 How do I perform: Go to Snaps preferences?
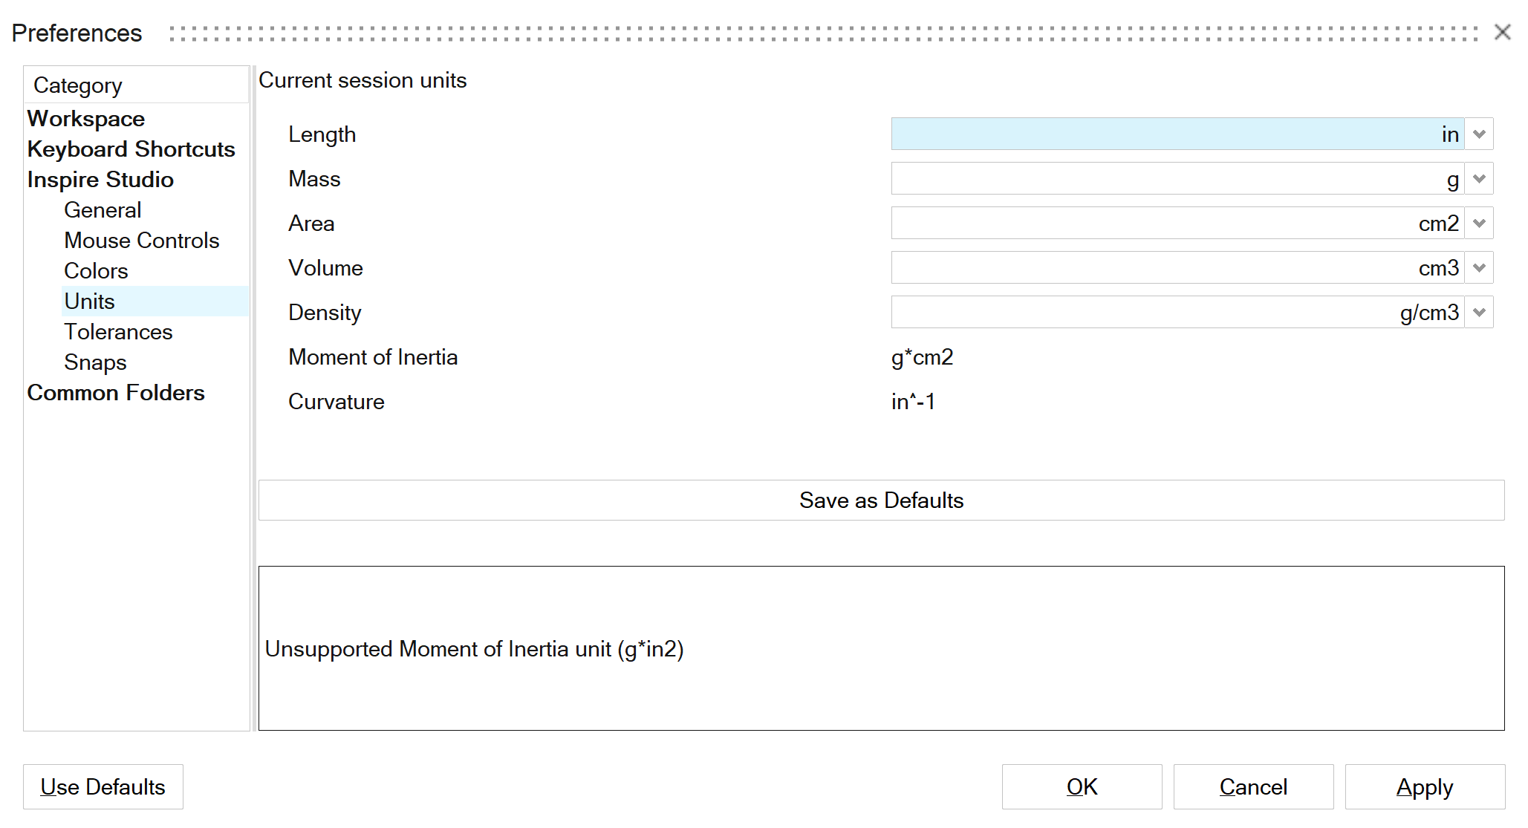click(95, 362)
